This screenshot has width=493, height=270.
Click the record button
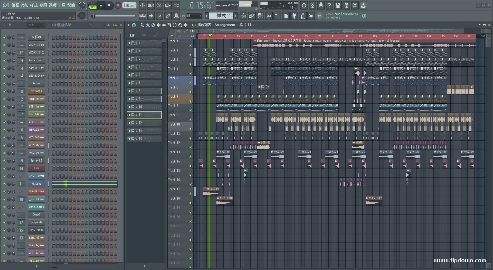click(x=118, y=5)
